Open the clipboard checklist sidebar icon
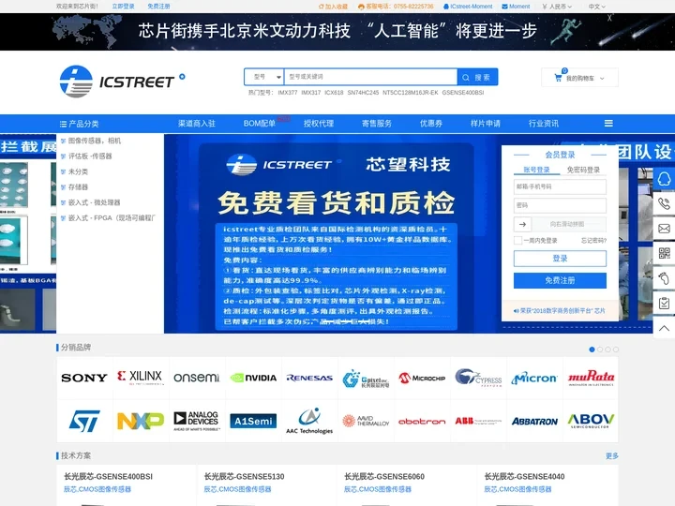This screenshot has width=675, height=506. point(664,303)
